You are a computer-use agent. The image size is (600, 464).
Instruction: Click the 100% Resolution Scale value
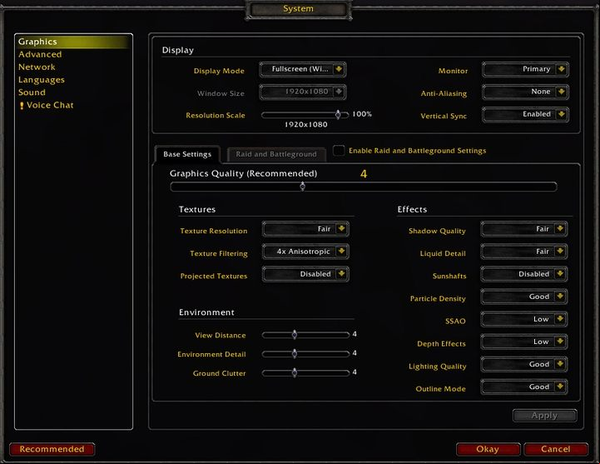[x=362, y=114]
